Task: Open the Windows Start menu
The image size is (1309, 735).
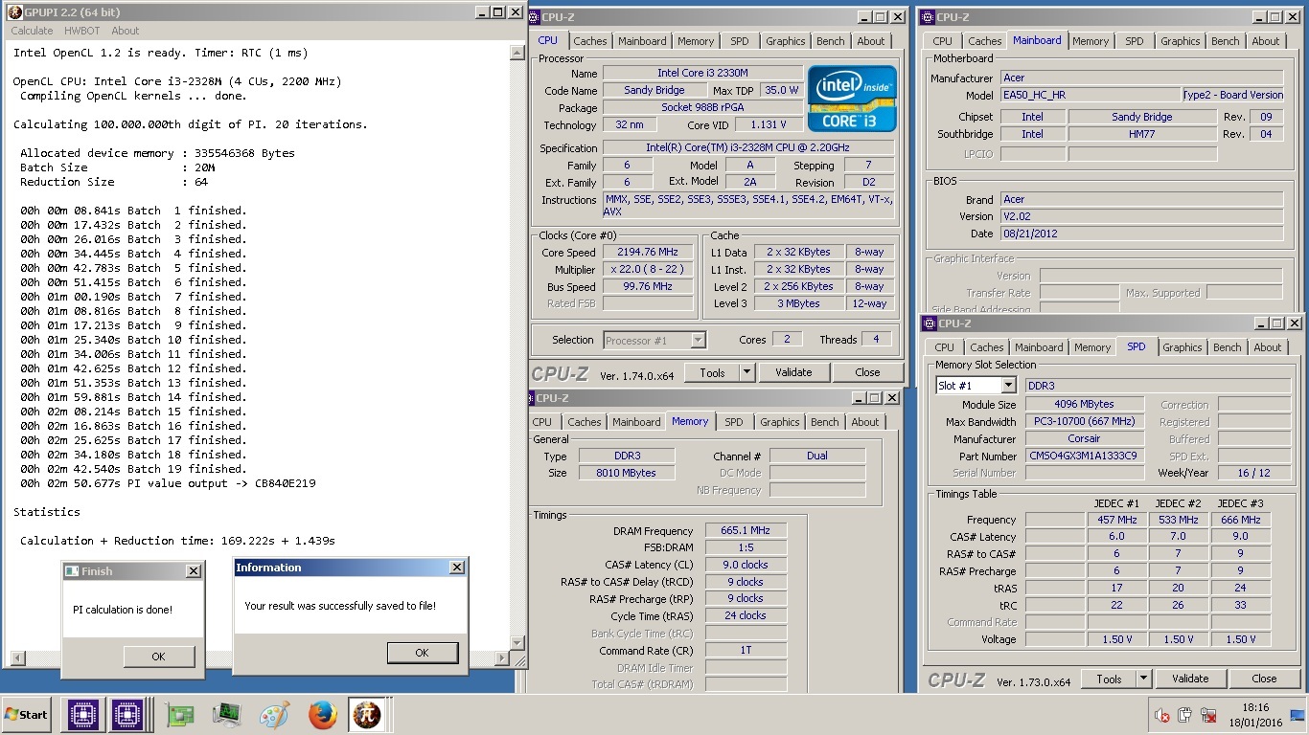Action: pyautogui.click(x=27, y=715)
